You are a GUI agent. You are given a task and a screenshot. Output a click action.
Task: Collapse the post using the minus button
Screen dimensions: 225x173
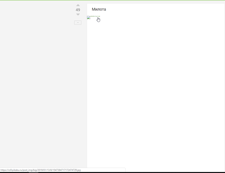coord(78,23)
